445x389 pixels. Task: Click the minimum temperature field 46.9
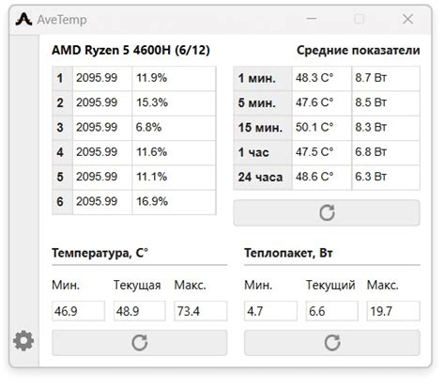78,311
